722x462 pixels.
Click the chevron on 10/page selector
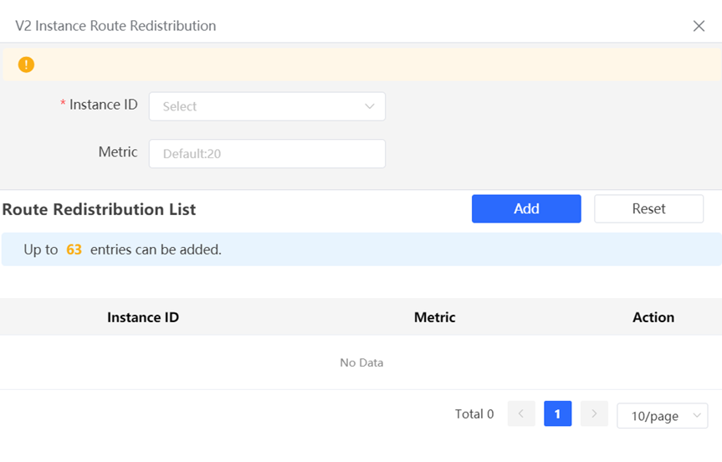tap(697, 415)
